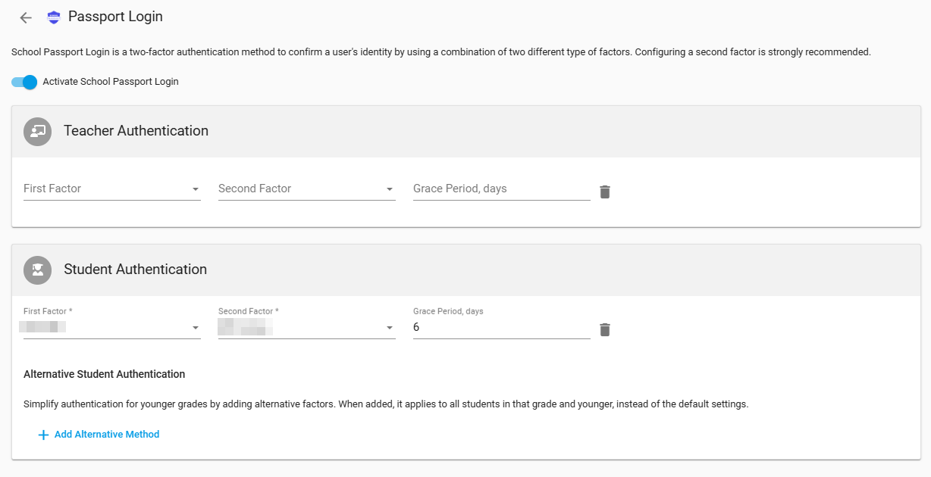Viewport: 931px width, 477px height.
Task: Open the Teacher Second Factor dropdown
Action: [307, 189]
